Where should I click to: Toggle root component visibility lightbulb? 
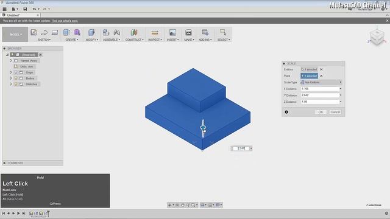[x=12, y=55]
